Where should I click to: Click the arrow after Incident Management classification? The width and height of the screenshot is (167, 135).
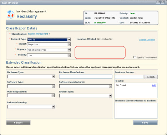click(x=50, y=34)
